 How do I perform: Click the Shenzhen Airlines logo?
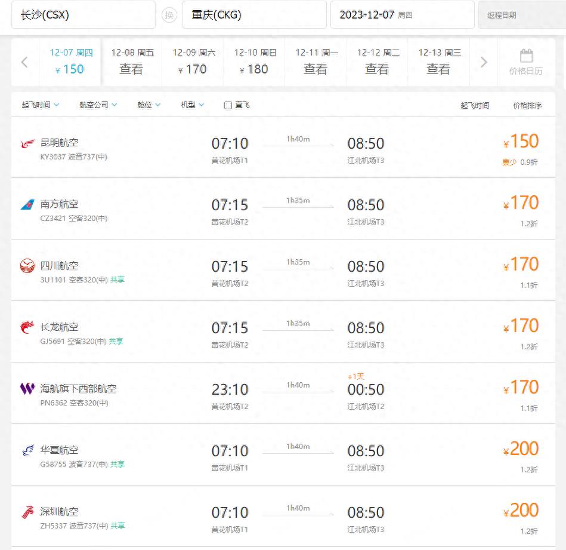tap(27, 512)
